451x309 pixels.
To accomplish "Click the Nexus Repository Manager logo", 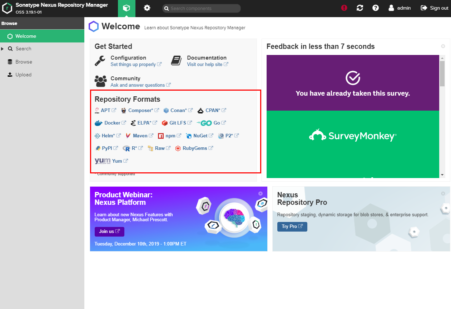I will click(x=8, y=8).
